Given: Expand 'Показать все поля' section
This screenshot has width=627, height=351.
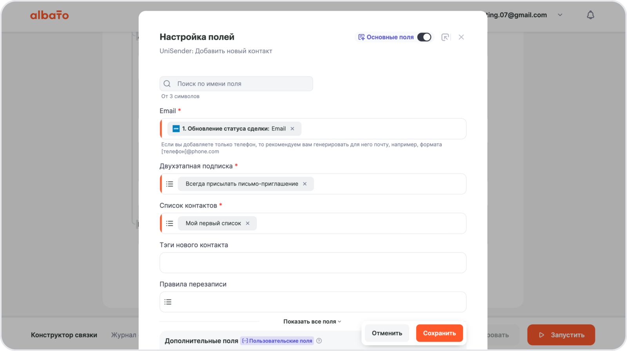Looking at the screenshot, I should 312,322.
